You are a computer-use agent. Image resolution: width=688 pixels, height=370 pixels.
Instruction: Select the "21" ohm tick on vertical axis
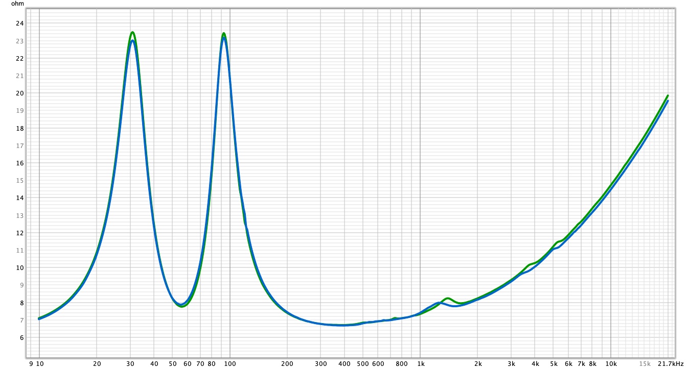point(19,76)
